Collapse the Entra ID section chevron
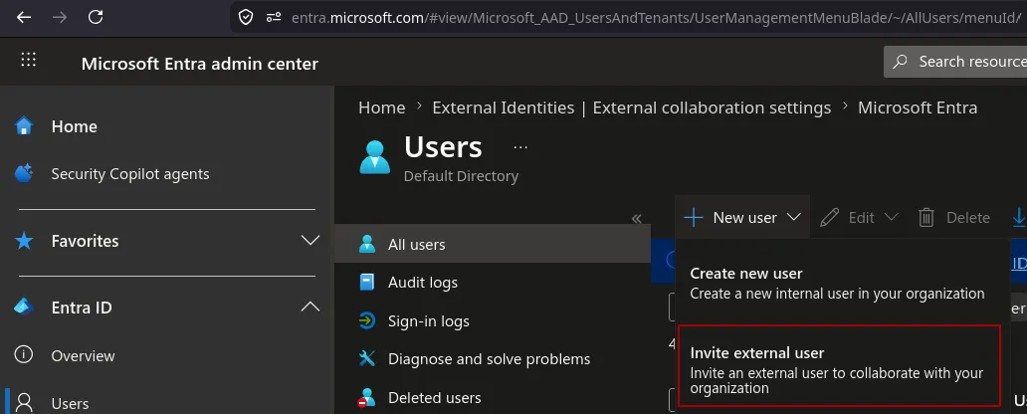1027x414 pixels. 309,307
